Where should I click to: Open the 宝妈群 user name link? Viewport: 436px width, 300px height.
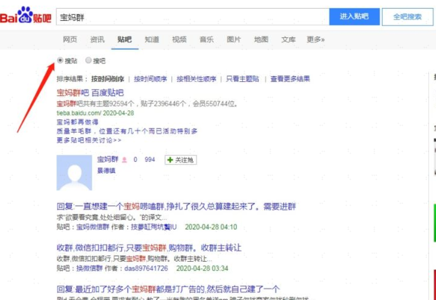pos(108,159)
